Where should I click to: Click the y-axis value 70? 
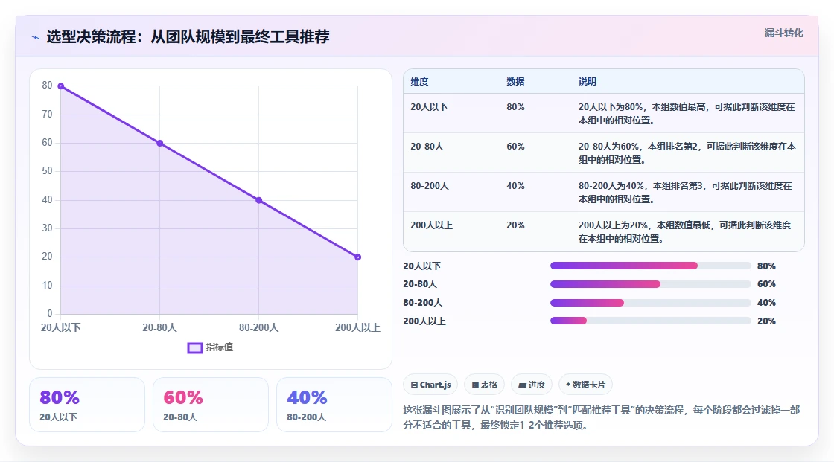click(x=48, y=115)
